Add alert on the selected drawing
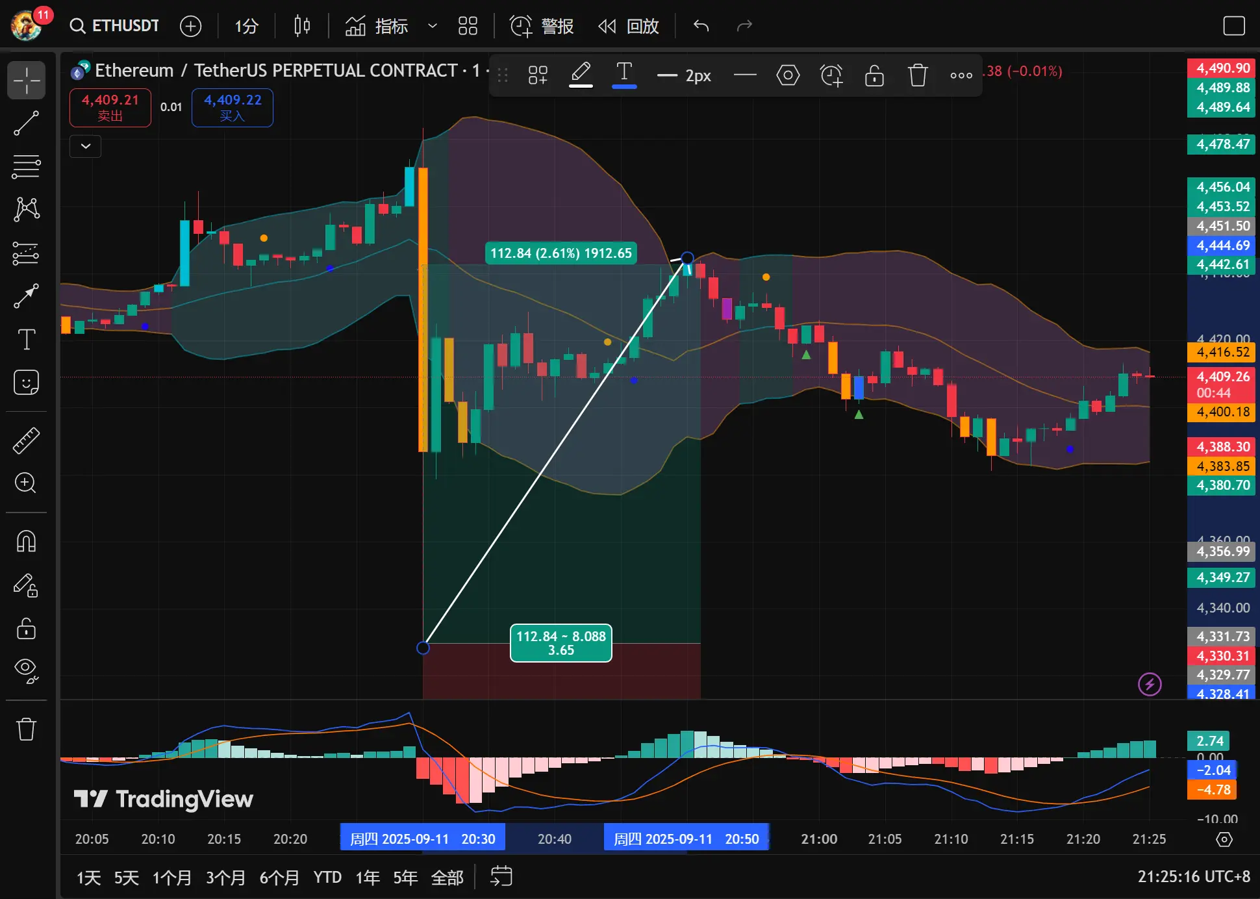 point(831,75)
